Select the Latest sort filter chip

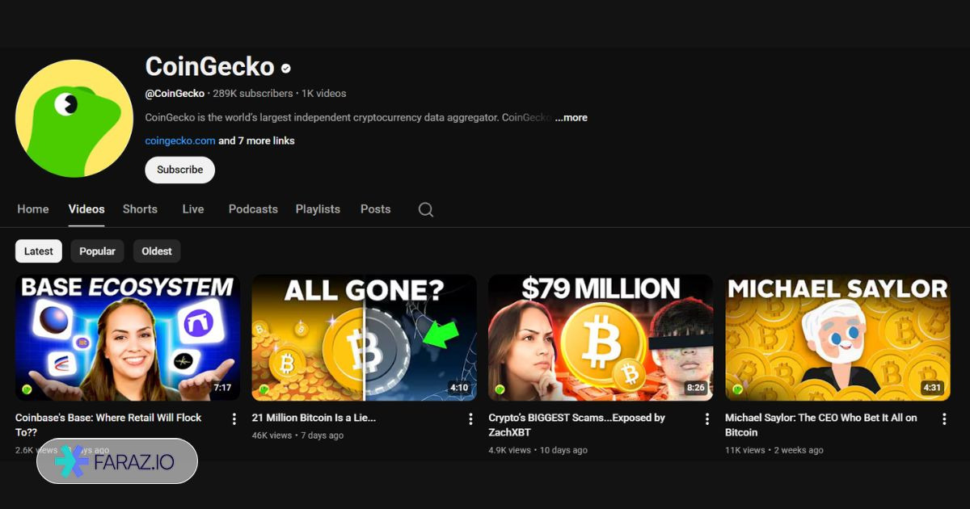click(39, 251)
